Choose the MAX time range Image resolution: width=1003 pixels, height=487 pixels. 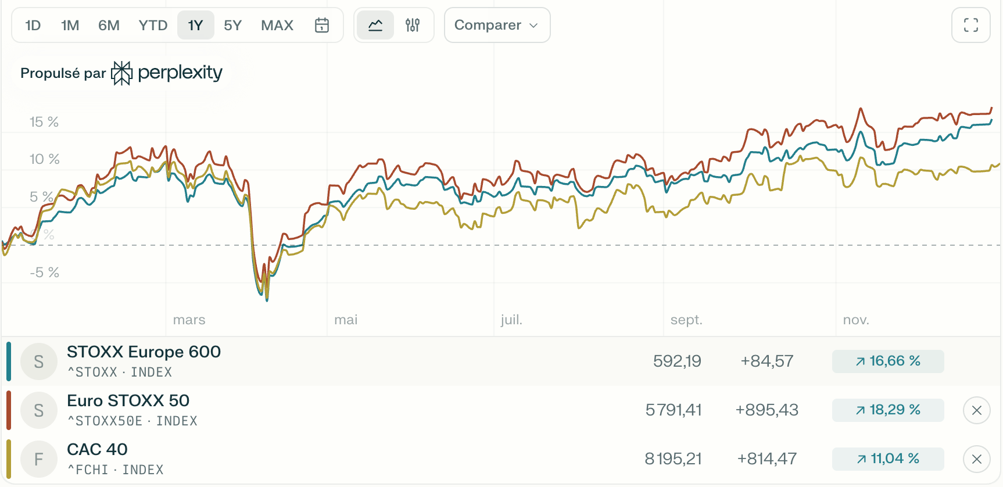coord(277,25)
